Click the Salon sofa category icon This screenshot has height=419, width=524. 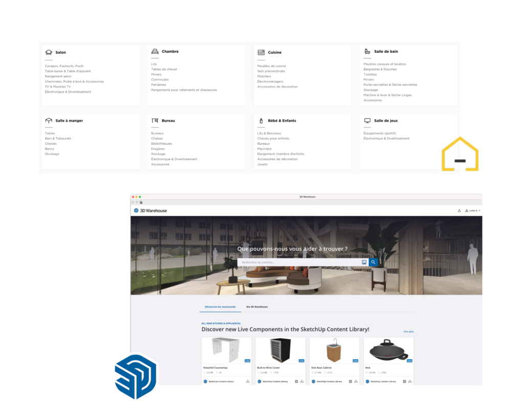tap(49, 52)
